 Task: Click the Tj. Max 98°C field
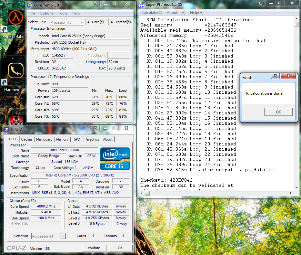click(69, 84)
